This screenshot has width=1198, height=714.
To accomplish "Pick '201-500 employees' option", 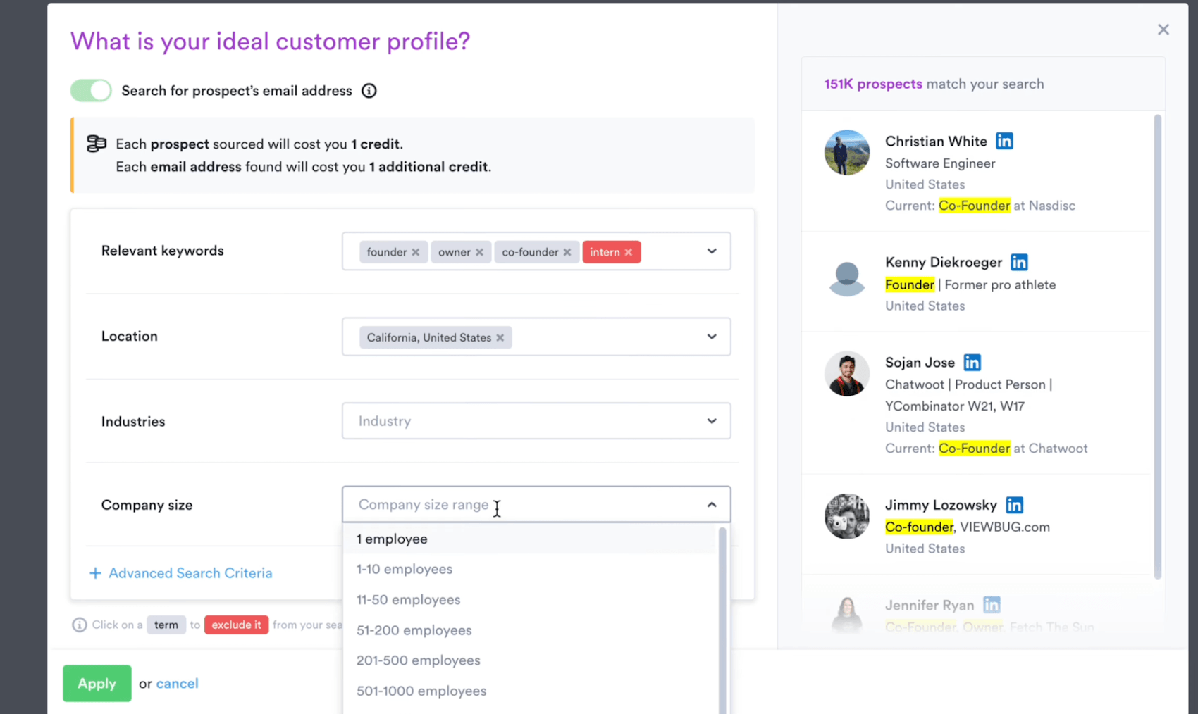I will [529, 660].
